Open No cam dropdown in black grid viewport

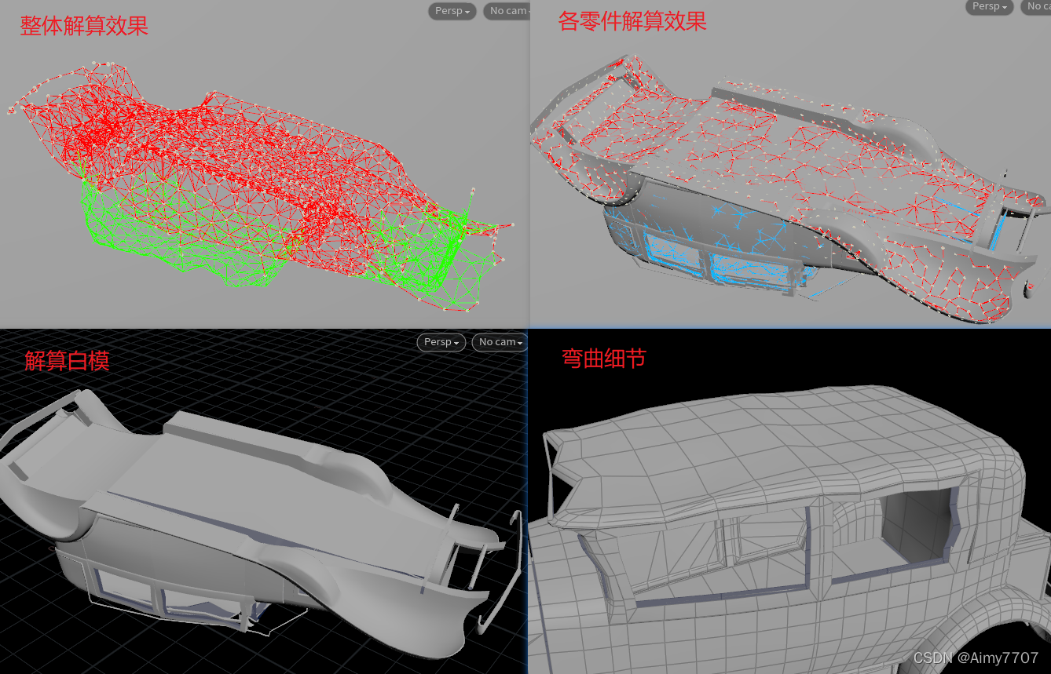(x=500, y=342)
